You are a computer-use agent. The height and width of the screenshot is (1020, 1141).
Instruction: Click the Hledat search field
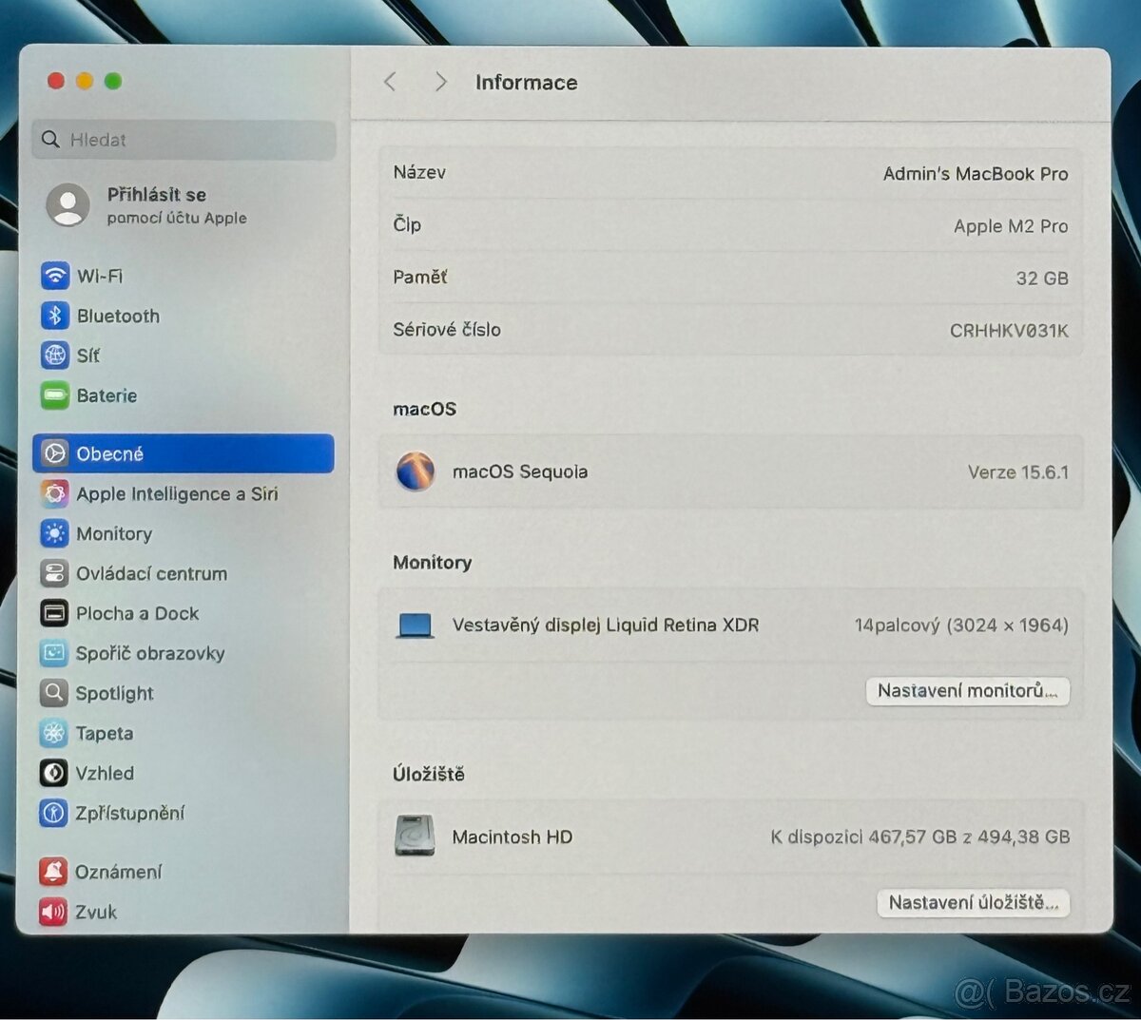click(x=184, y=140)
